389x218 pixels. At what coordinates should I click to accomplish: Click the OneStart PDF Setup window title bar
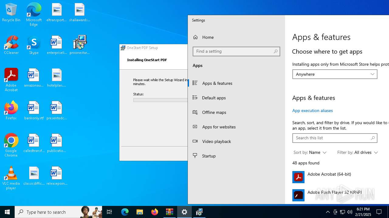pos(154,48)
